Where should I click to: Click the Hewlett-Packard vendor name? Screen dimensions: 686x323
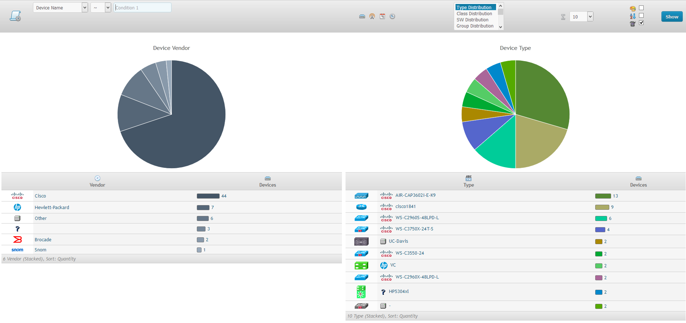52,208
